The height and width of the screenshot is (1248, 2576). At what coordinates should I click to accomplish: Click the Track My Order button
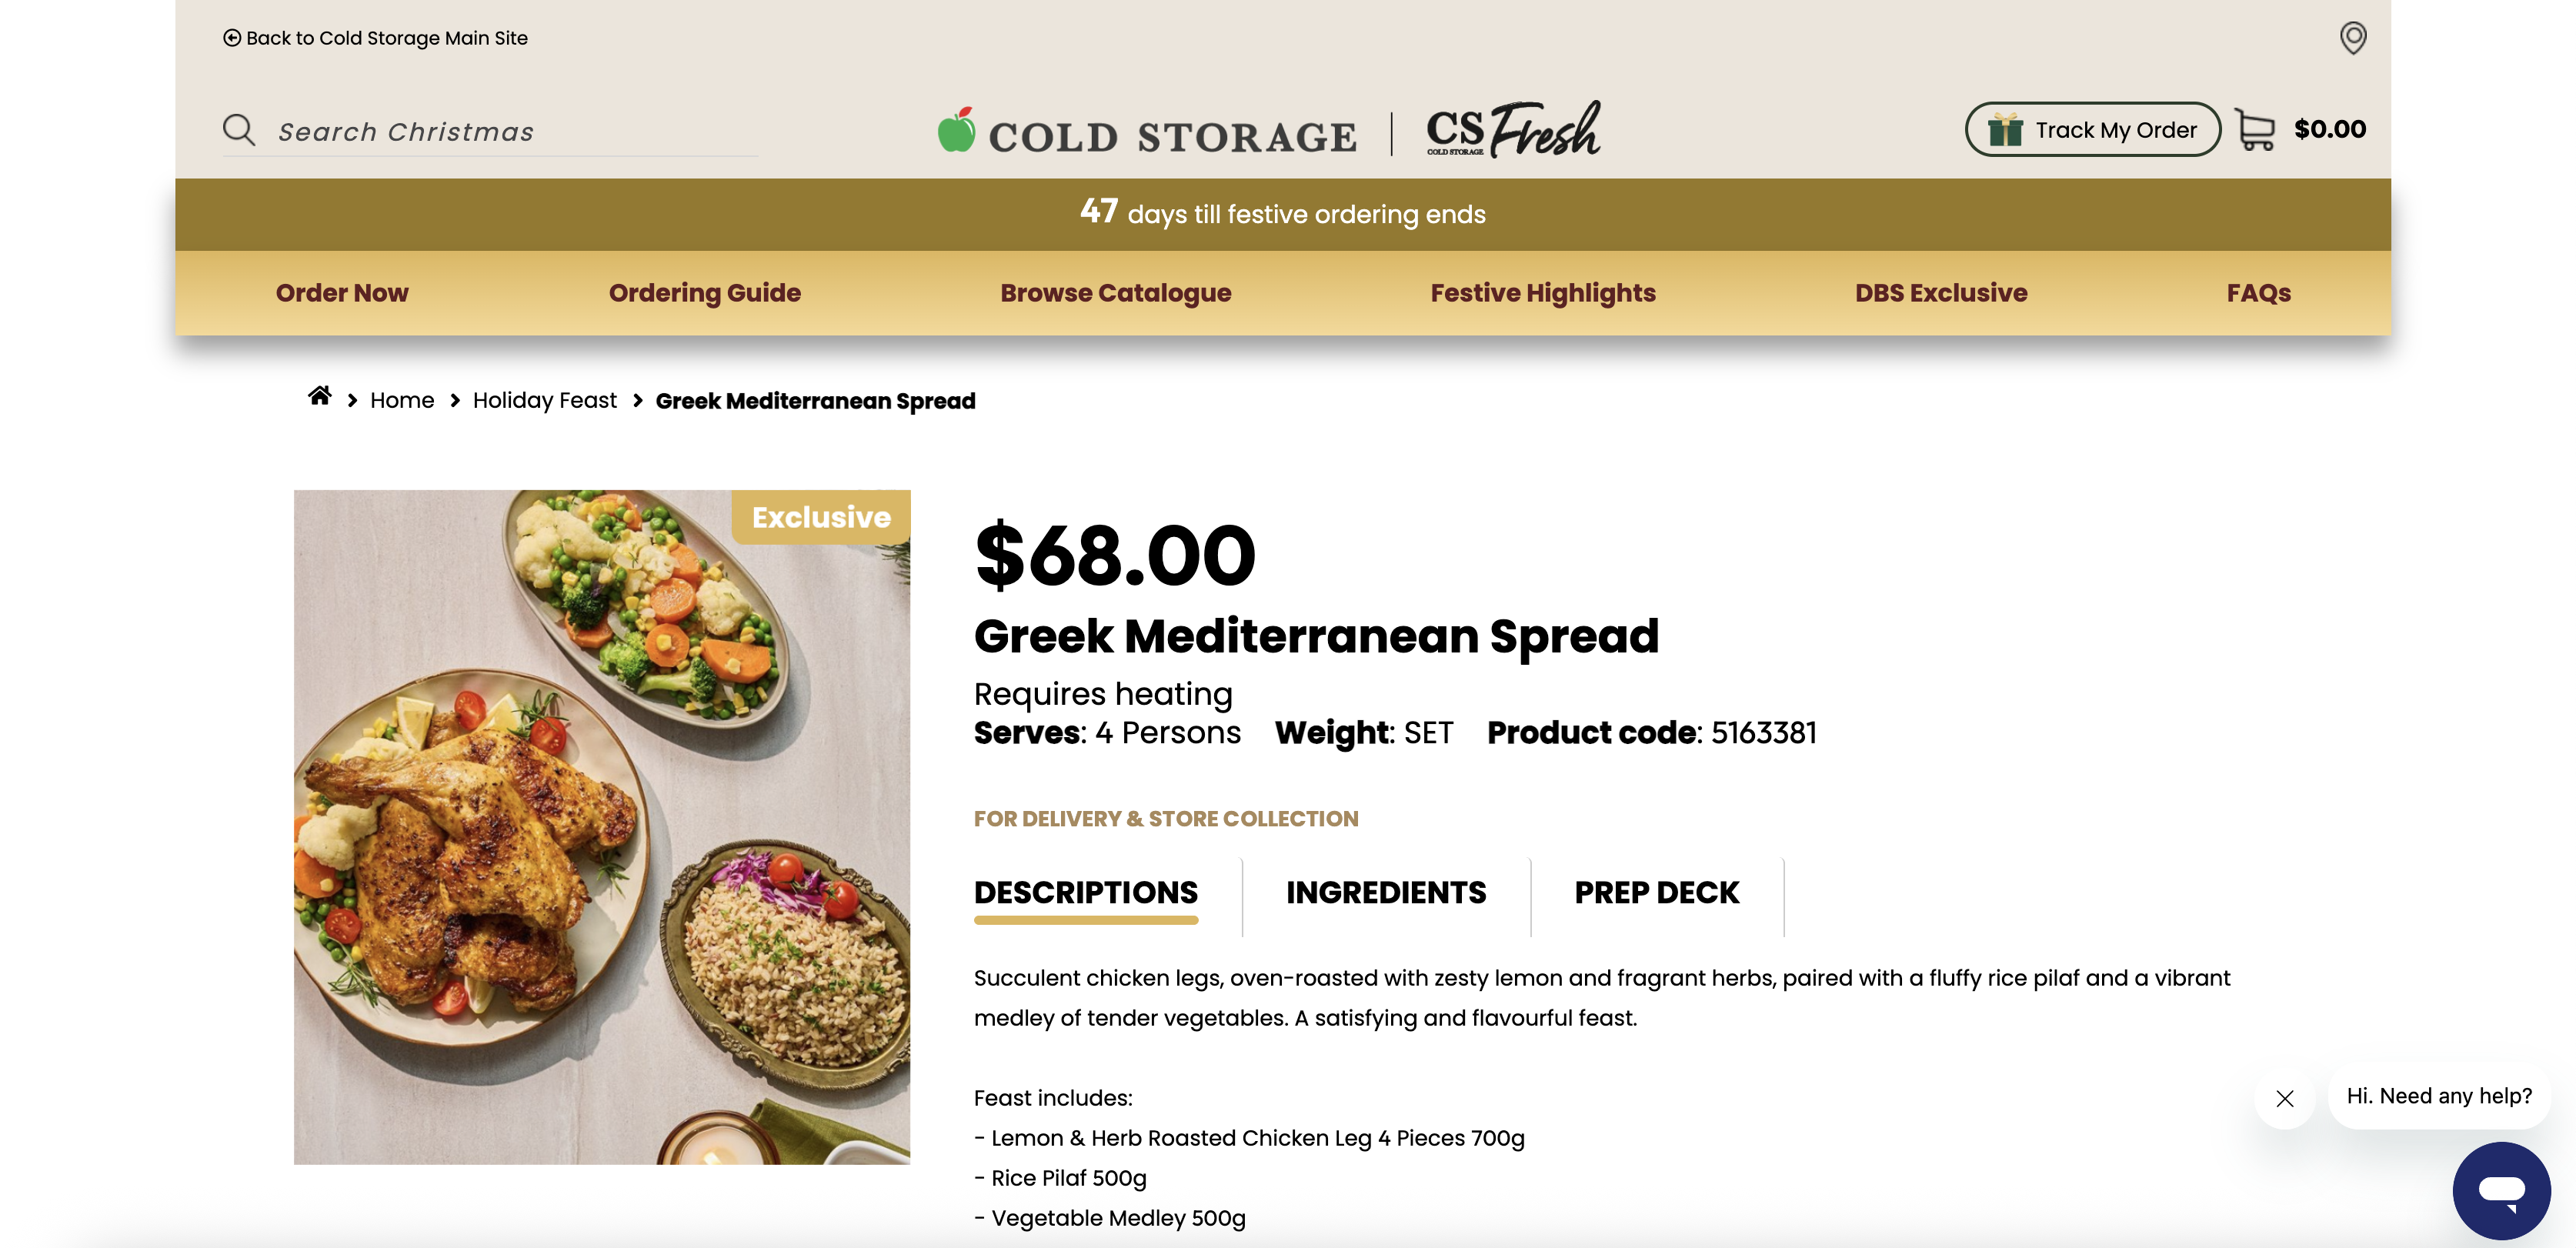coord(2092,130)
